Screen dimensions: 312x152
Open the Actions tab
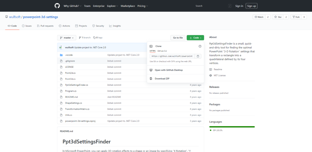pyautogui.click(x=64, y=26)
